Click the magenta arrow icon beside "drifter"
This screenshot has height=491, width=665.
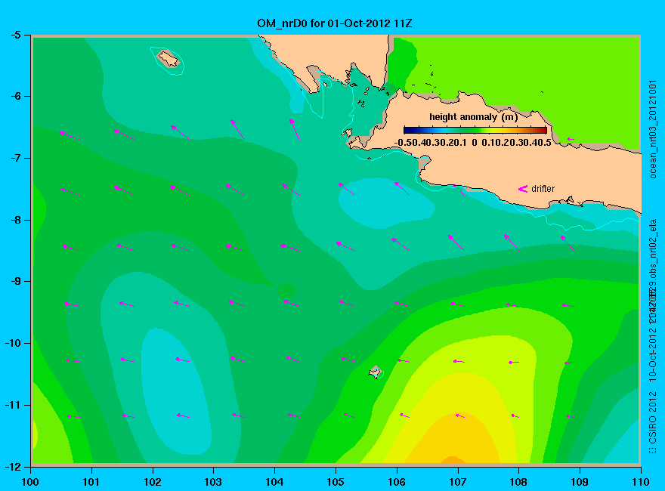pos(523,189)
